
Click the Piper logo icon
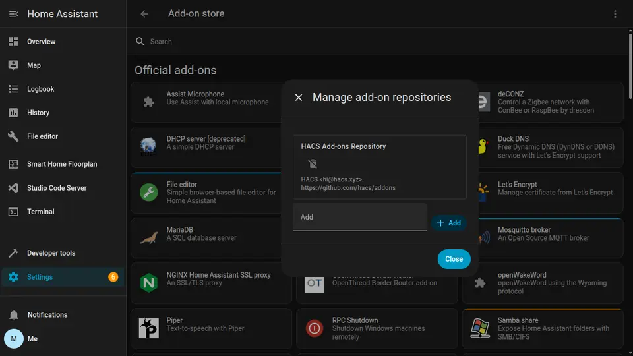click(148, 328)
